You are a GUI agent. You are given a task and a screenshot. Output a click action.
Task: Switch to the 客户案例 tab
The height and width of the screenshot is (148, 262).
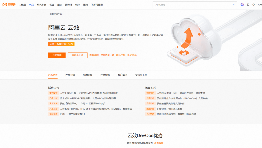coord(122,75)
